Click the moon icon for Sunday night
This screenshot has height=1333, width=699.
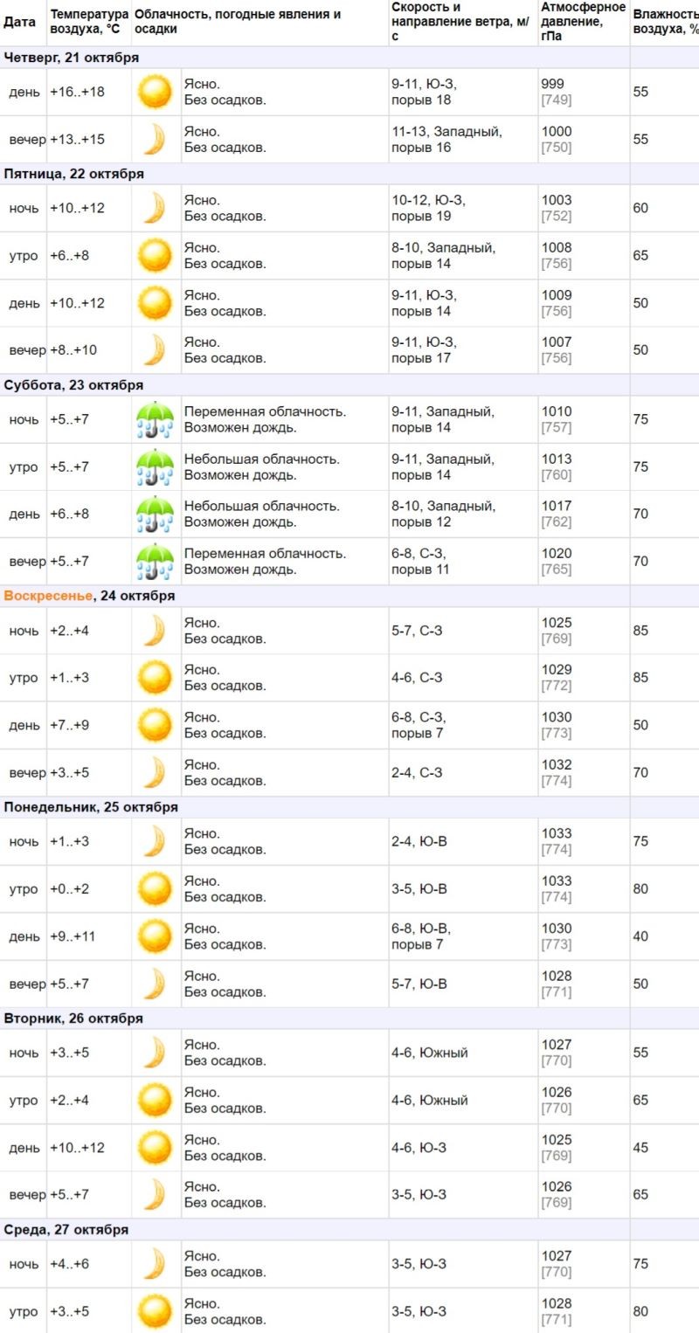(x=156, y=631)
